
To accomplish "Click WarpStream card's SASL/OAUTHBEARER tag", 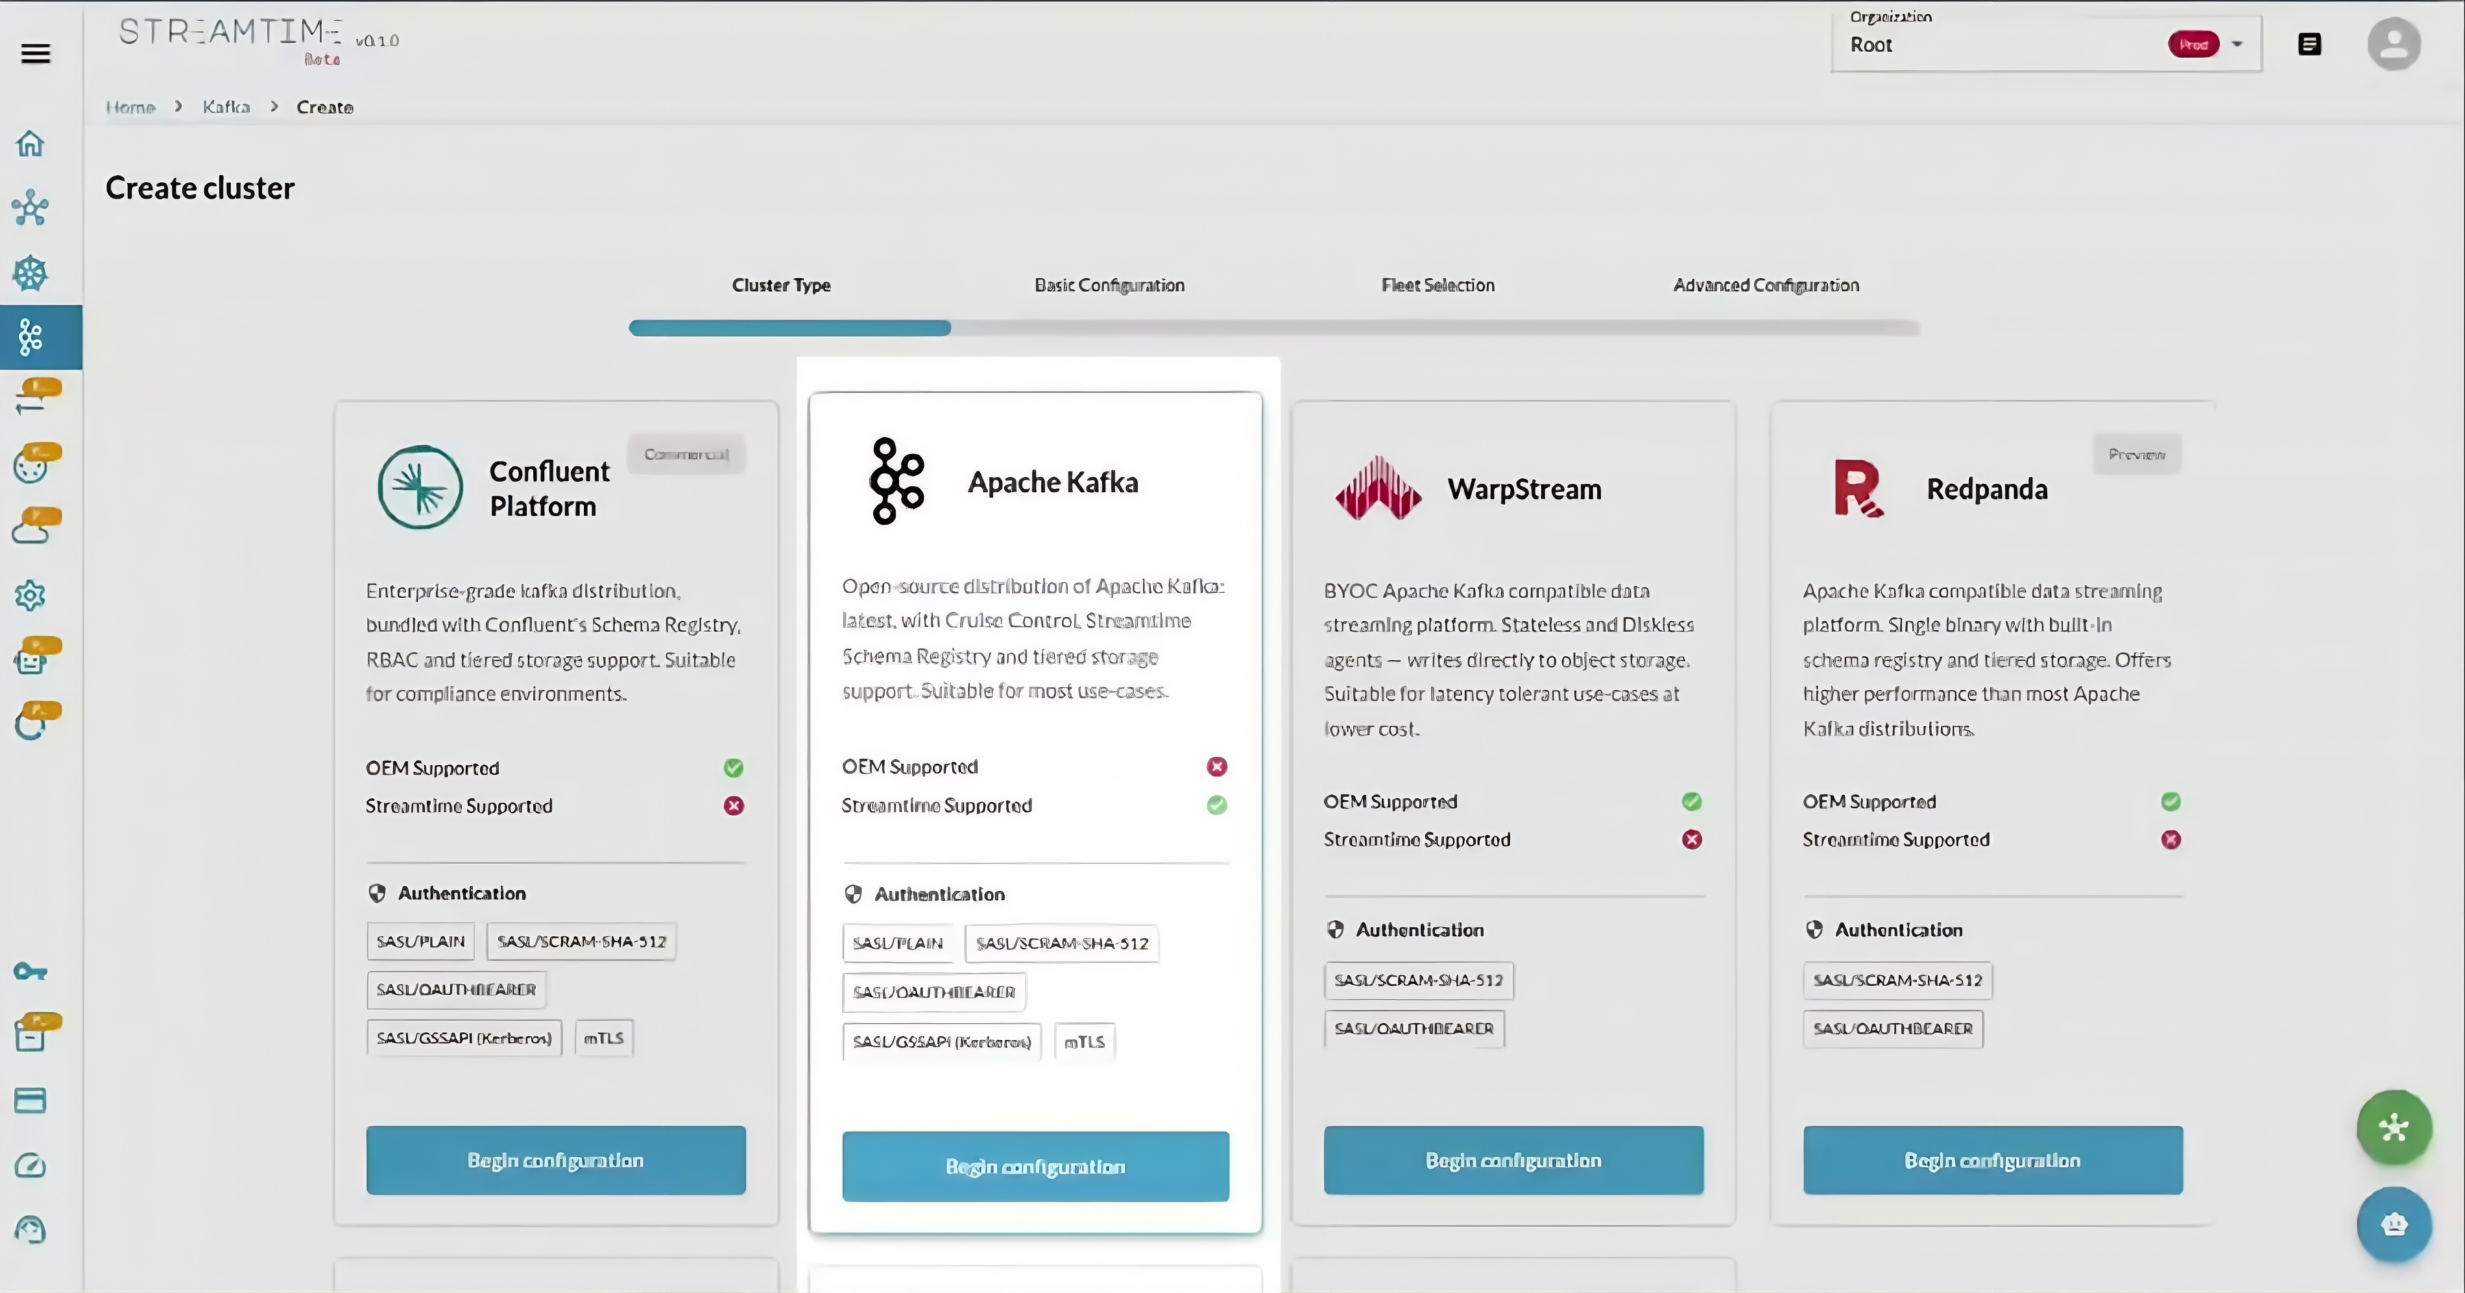I will click(1414, 1029).
